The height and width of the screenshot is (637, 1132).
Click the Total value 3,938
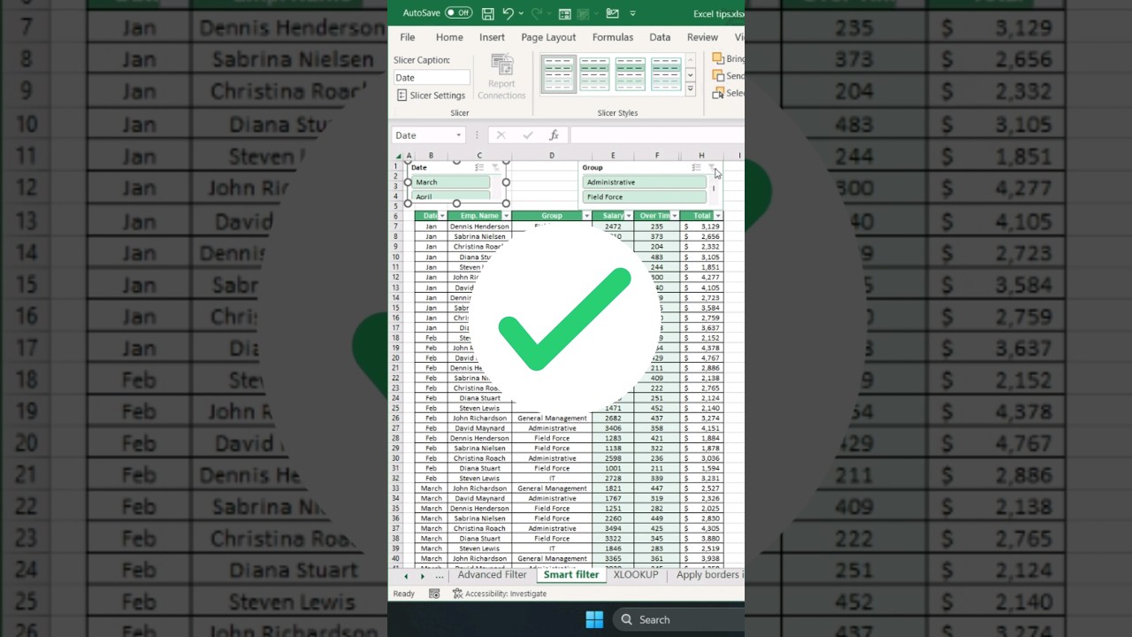[x=701, y=559]
